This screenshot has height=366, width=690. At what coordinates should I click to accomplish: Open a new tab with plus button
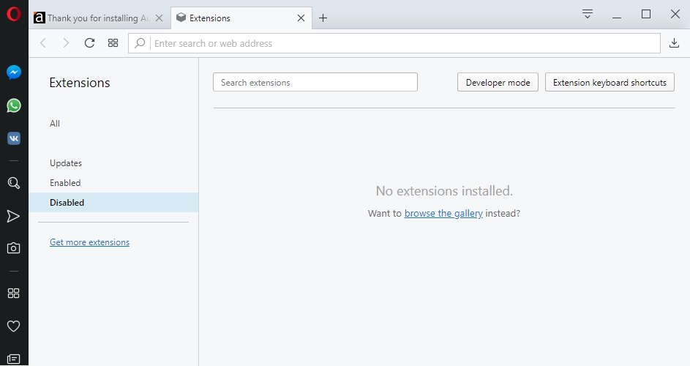323,18
